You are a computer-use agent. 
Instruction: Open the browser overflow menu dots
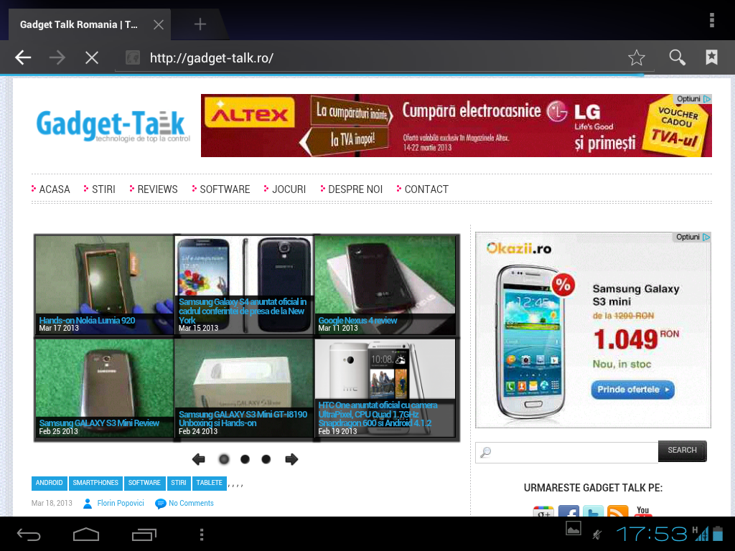[x=711, y=21]
